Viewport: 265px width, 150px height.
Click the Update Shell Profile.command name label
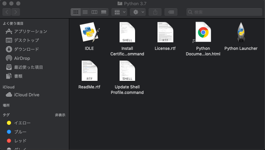pos(127,89)
